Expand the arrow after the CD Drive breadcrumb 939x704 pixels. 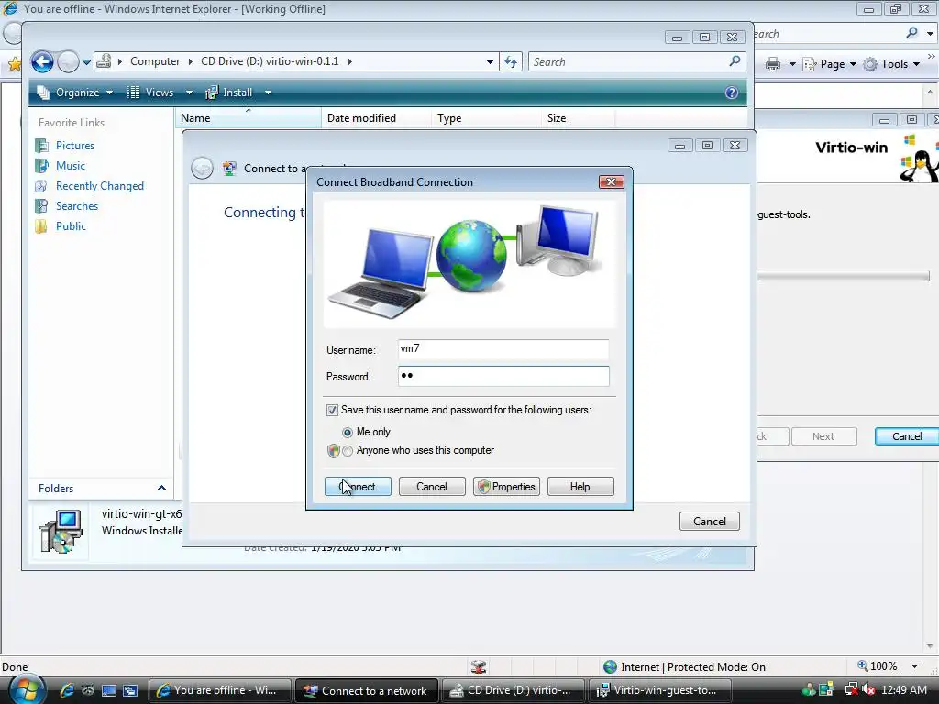(x=349, y=61)
